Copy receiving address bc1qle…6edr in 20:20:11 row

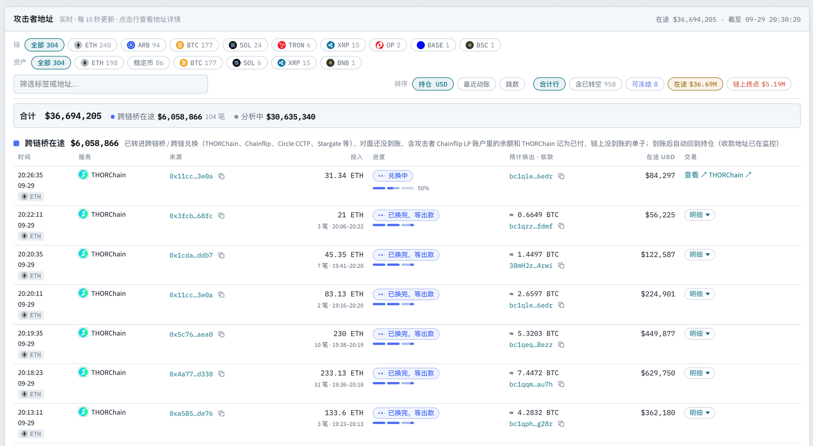[x=561, y=305]
